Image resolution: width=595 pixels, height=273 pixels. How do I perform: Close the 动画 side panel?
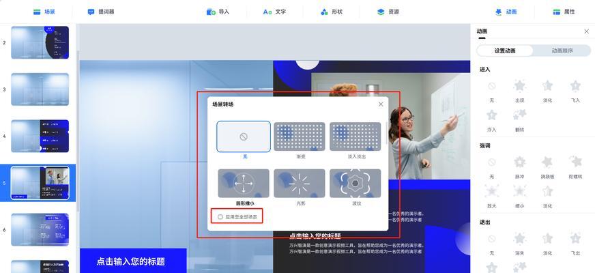[586, 31]
